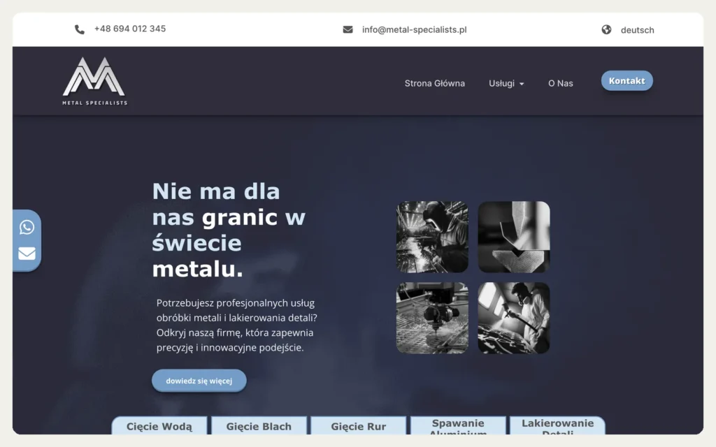The width and height of the screenshot is (716, 447).
Task: Open the Strona Główna menu item
Action: pyautogui.click(x=435, y=84)
